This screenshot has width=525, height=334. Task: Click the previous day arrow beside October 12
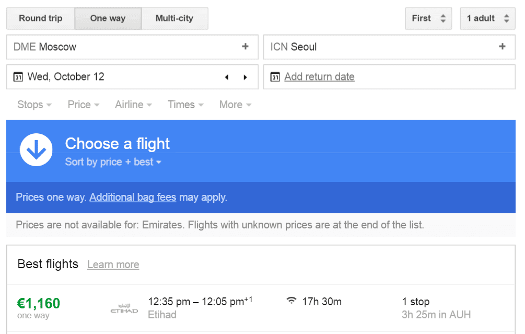point(227,77)
